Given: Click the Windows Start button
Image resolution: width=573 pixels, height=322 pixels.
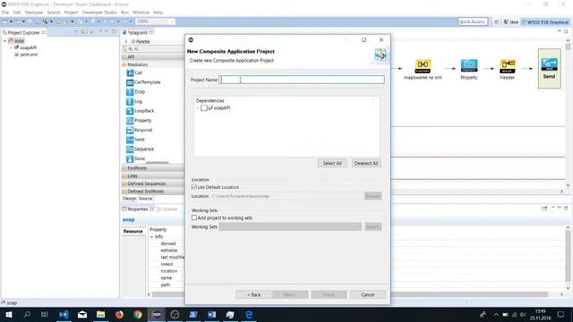Looking at the screenshot, I should point(8,314).
